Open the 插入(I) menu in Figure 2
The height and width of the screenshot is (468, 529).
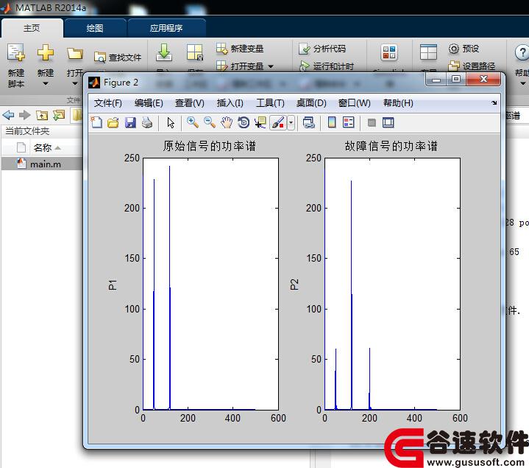(x=230, y=103)
